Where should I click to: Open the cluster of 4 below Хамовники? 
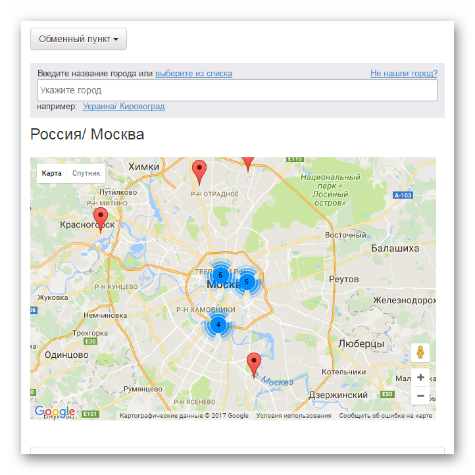coord(218,325)
